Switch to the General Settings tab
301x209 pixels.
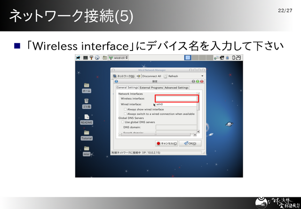tap(127, 87)
